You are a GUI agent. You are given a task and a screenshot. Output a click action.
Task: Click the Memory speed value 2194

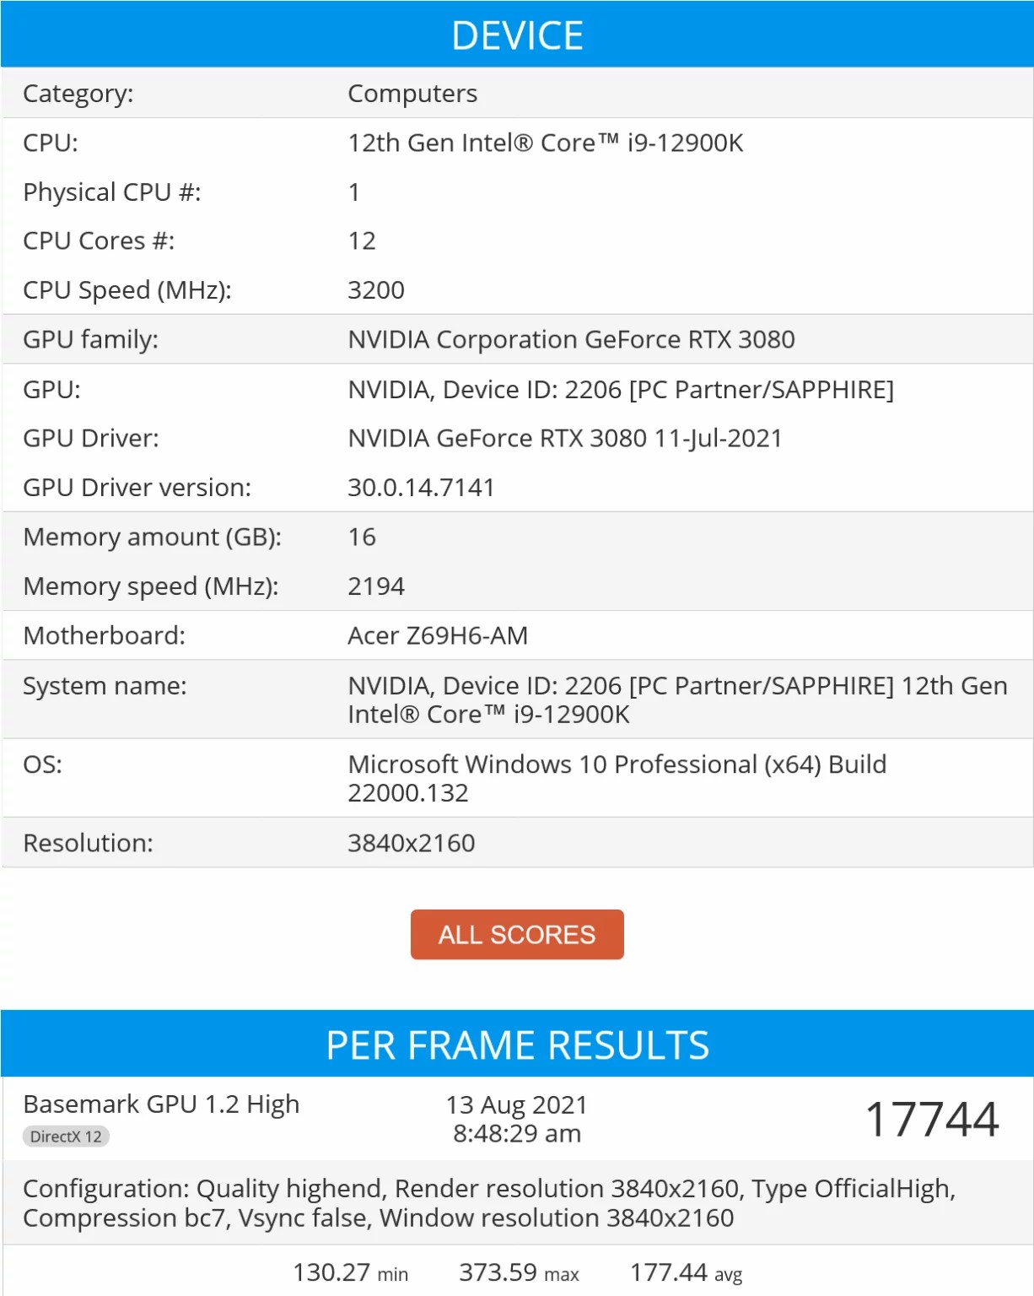(x=376, y=586)
